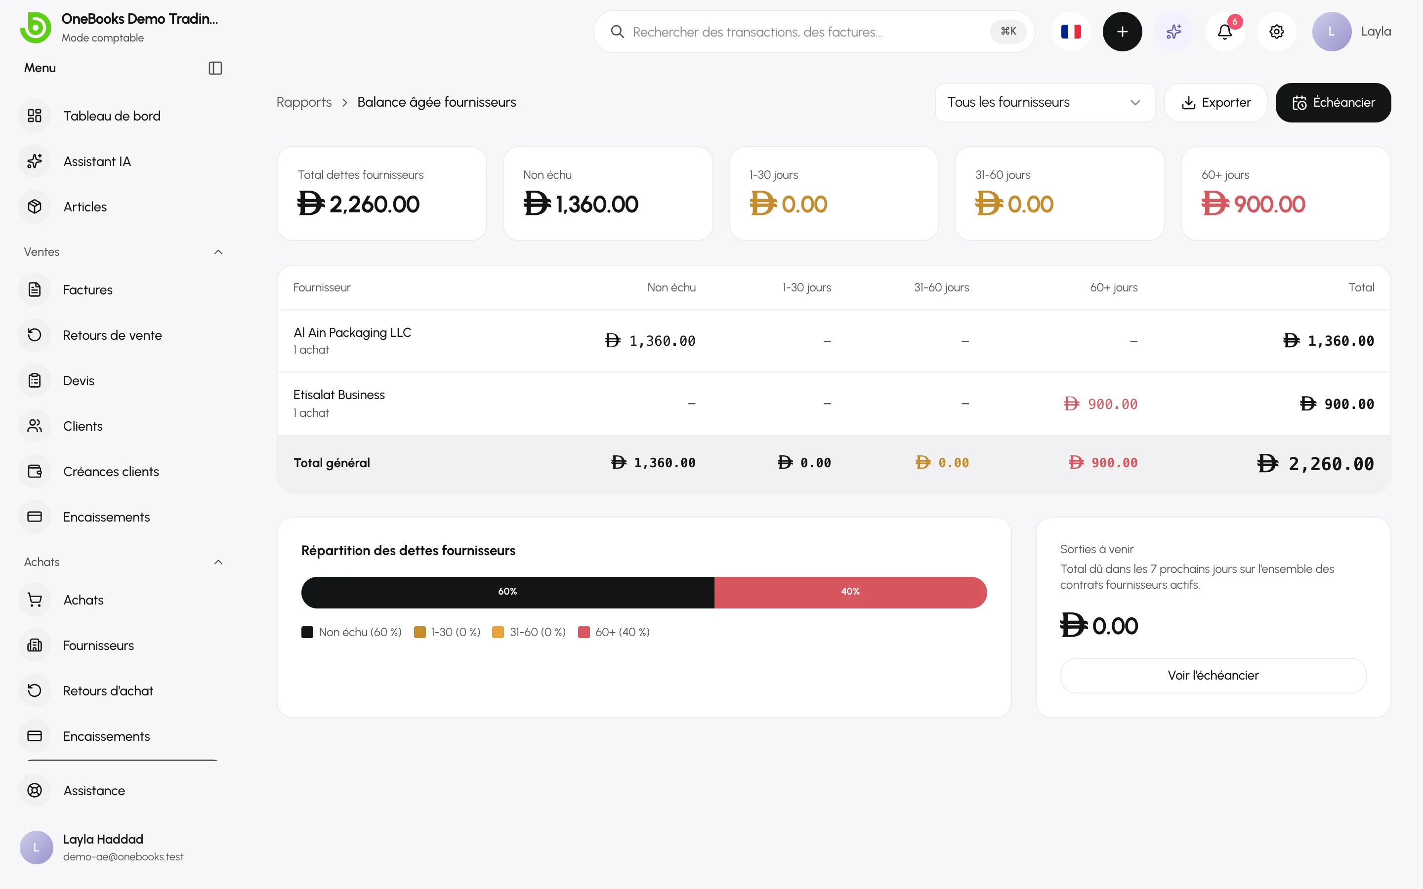Open the Tous les fournisseurs dropdown
Viewport: 1423px width, 889px height.
point(1045,102)
